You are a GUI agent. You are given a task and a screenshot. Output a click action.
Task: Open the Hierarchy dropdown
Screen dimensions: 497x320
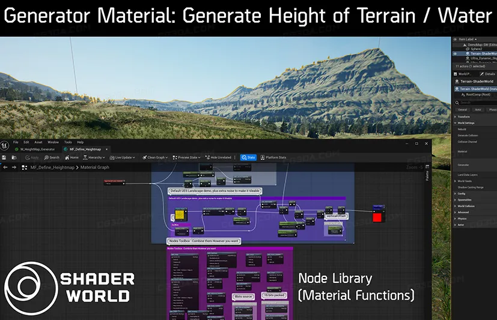pyautogui.click(x=94, y=158)
